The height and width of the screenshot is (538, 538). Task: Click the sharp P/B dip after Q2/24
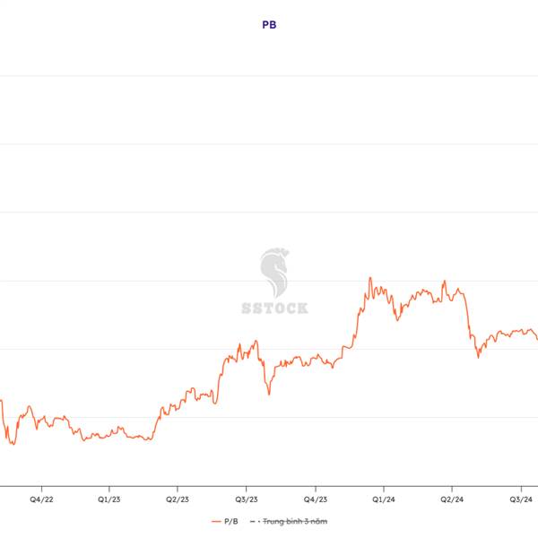(x=478, y=357)
